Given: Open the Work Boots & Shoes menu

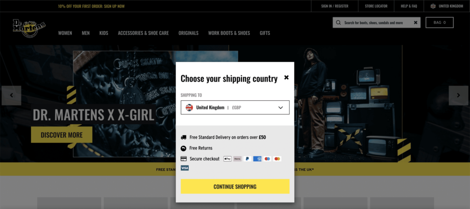Looking at the screenshot, I should coord(229,33).
